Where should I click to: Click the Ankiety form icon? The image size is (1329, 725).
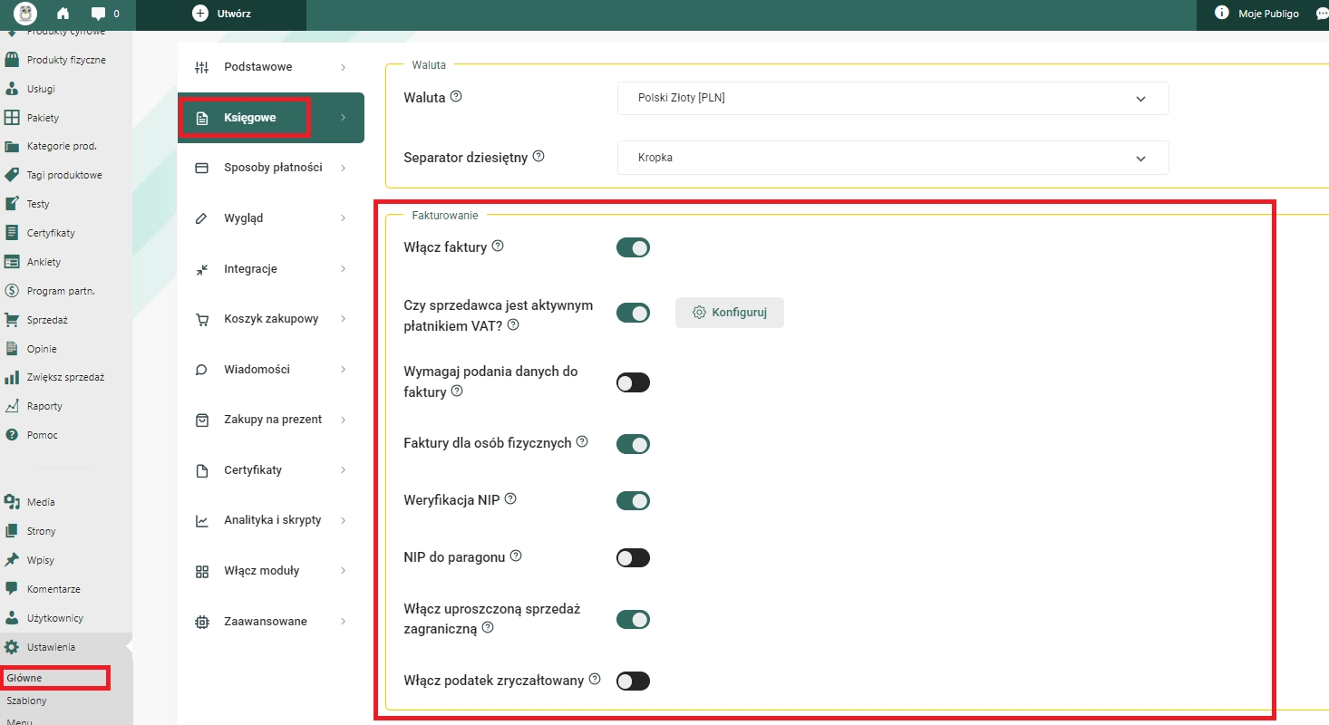(12, 262)
